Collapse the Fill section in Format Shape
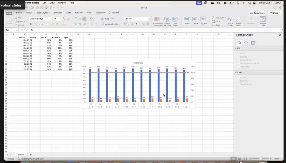The height and width of the screenshot is (163, 286). pos(236,49)
